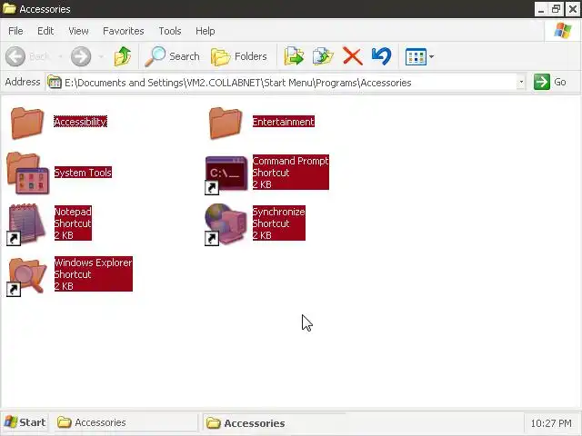582x436 pixels.
Task: Open the Views dropdown arrow
Action: tap(431, 56)
